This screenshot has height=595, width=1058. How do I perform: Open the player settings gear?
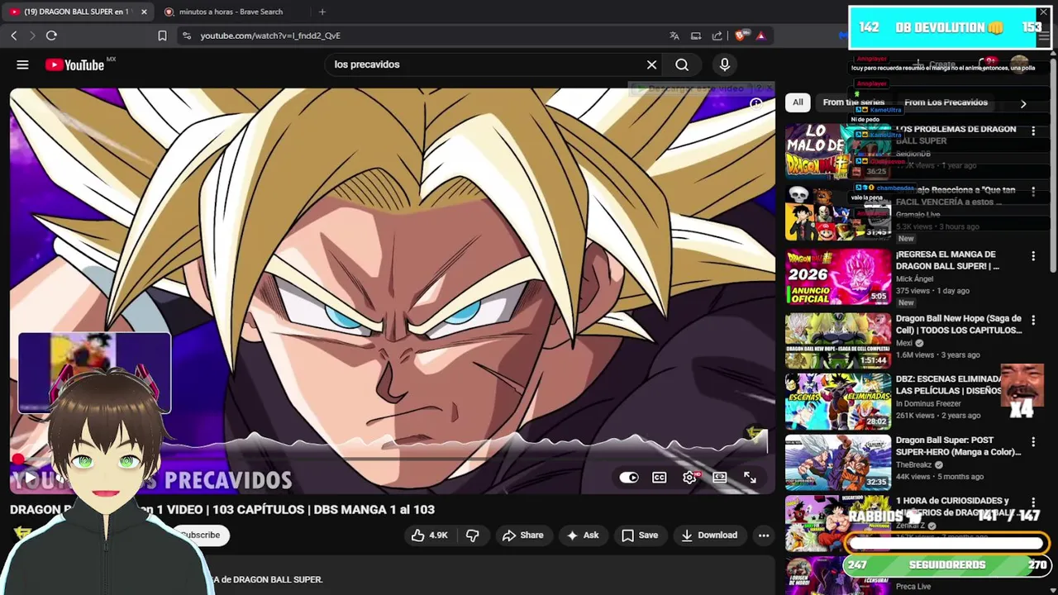690,478
